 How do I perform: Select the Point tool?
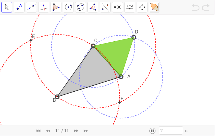(x=19, y=7)
